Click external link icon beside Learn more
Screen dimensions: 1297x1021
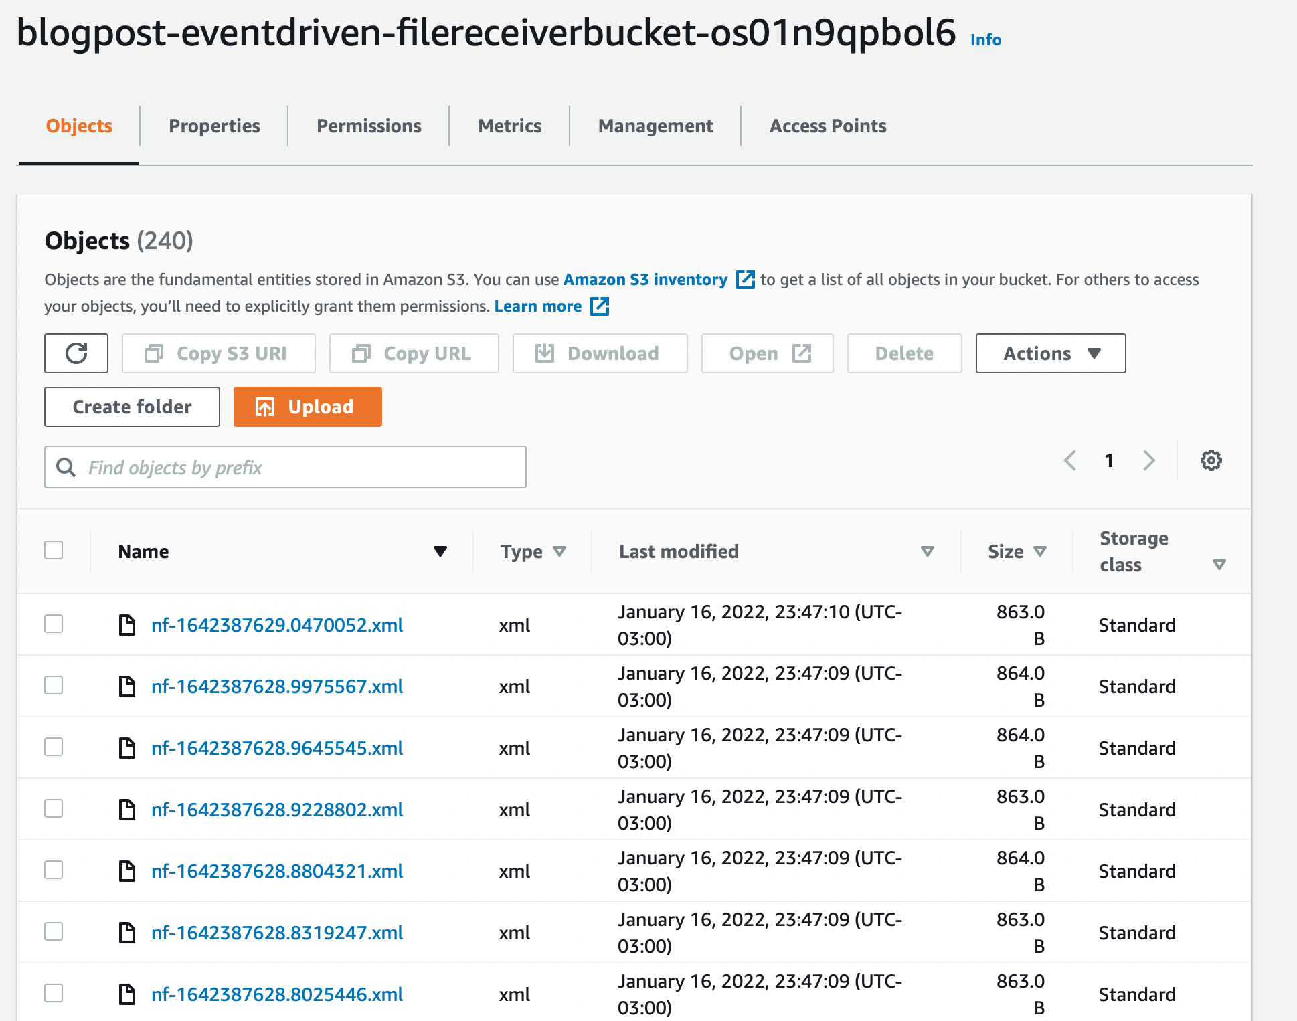[x=600, y=306]
